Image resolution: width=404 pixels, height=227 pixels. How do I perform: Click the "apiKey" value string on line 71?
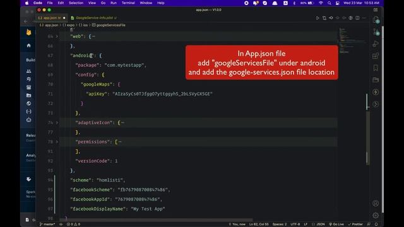pyautogui.click(x=163, y=94)
